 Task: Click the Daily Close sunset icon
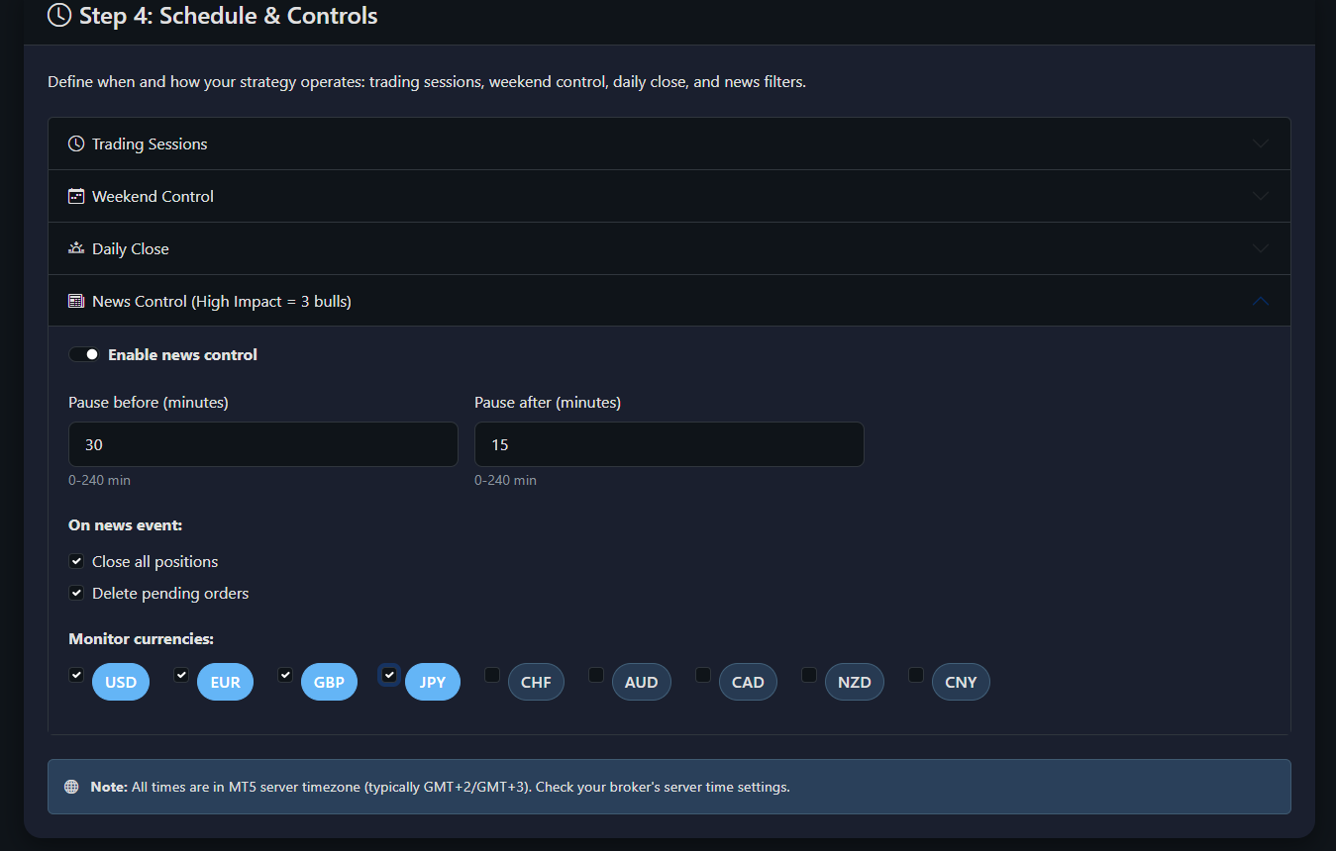[76, 248]
